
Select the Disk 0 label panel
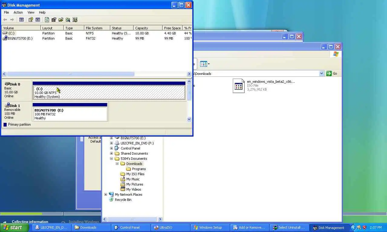pos(17,90)
